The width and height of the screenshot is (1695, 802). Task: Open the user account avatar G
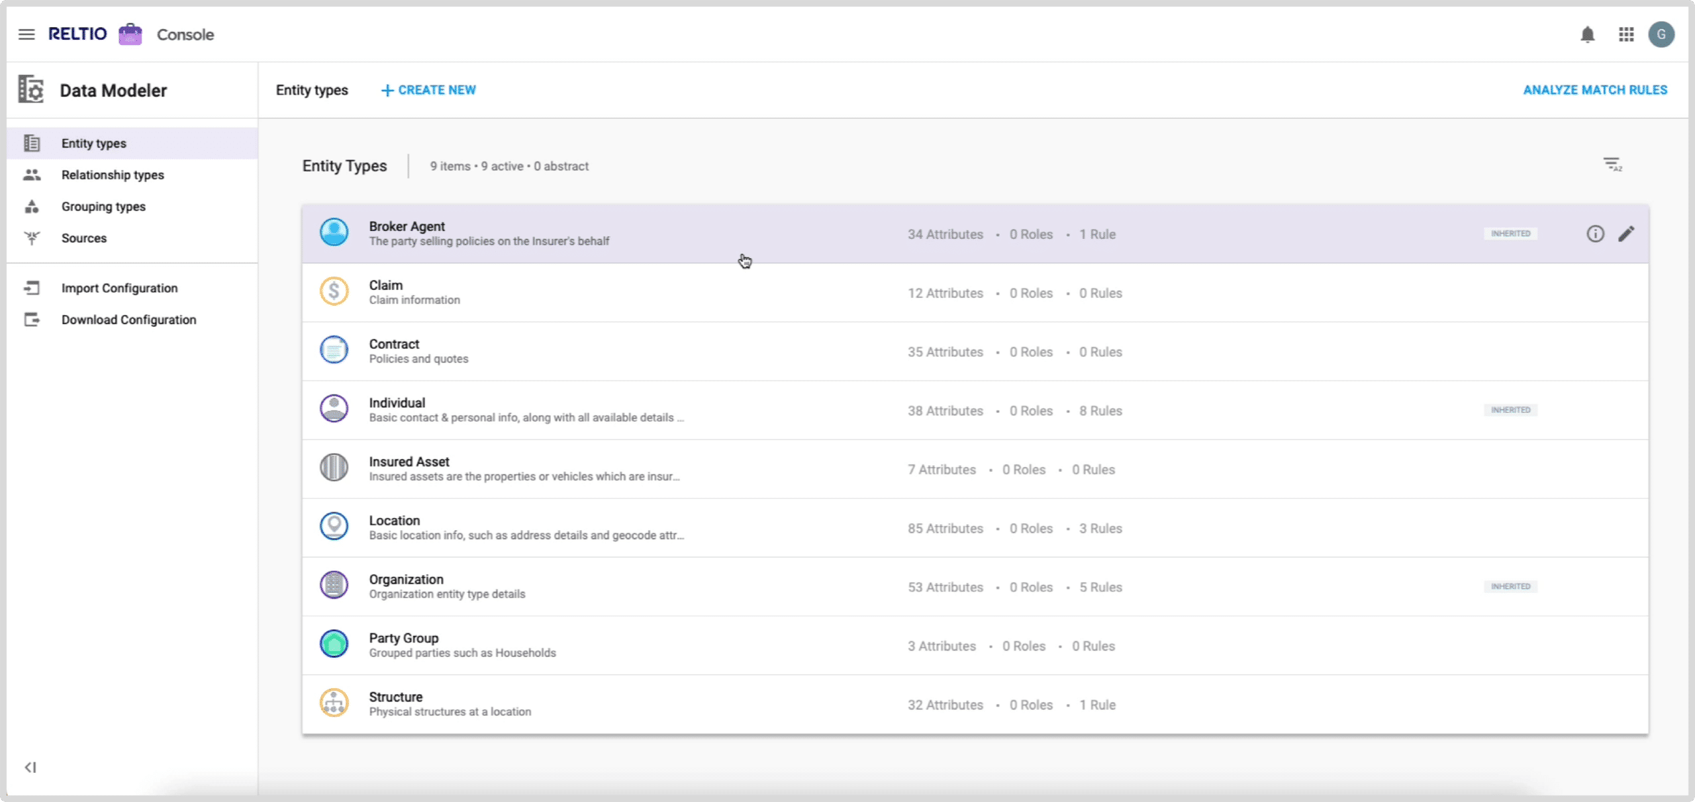(x=1661, y=34)
